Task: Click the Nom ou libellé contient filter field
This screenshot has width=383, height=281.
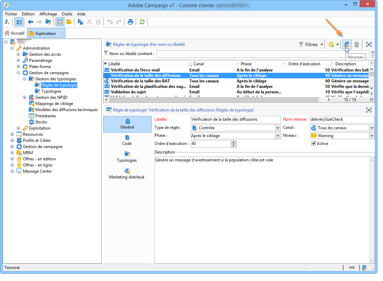Action: click(263, 54)
